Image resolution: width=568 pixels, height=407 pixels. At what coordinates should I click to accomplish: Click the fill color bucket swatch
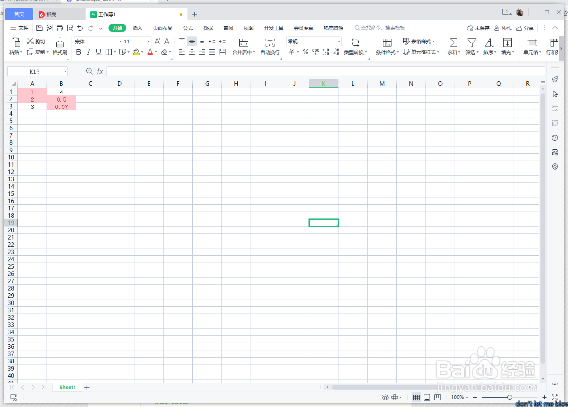(x=136, y=52)
